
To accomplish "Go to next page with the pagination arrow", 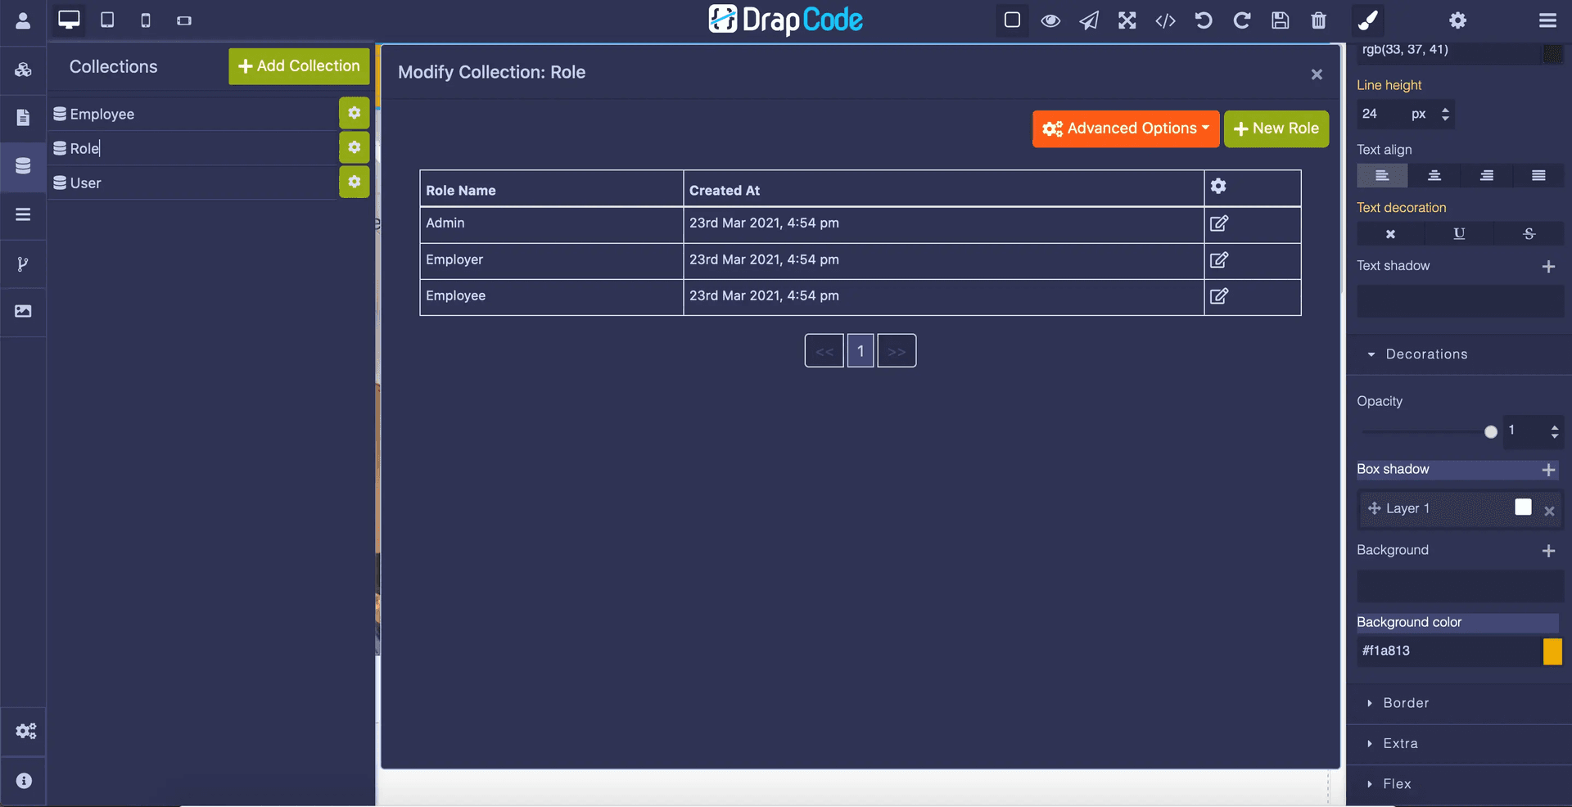I will [x=896, y=350].
